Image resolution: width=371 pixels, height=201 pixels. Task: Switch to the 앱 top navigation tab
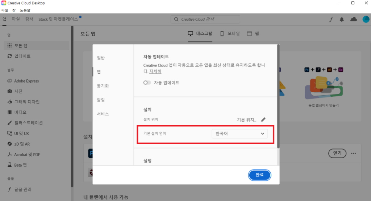click(4, 19)
